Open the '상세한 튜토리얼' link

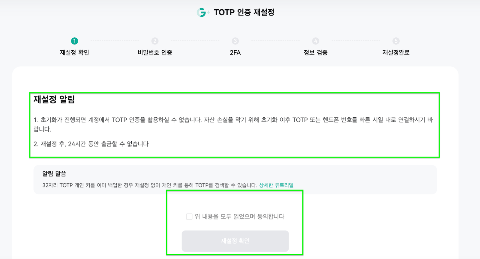pos(276,185)
